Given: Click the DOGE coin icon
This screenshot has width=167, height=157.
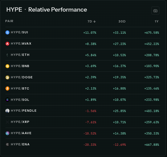Looking at the screenshot, I should (7, 77).
